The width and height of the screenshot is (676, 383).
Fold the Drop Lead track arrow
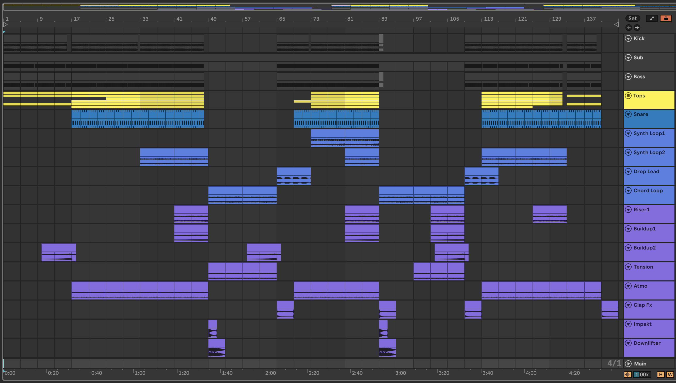[628, 171]
